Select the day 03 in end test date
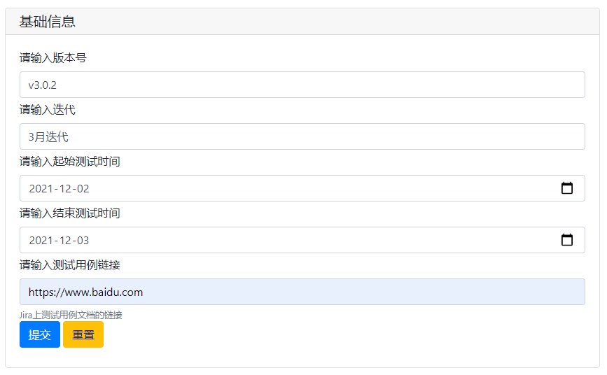 83,240
